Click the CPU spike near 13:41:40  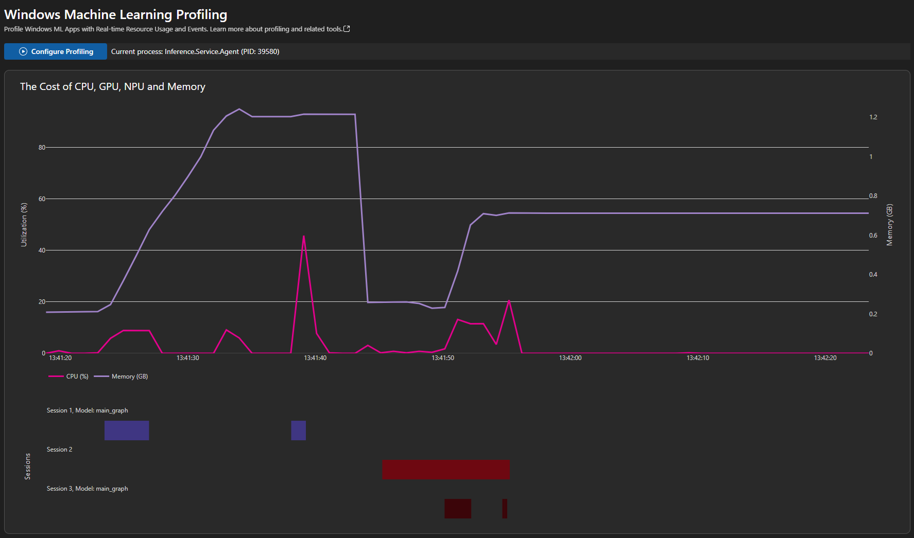click(x=304, y=237)
